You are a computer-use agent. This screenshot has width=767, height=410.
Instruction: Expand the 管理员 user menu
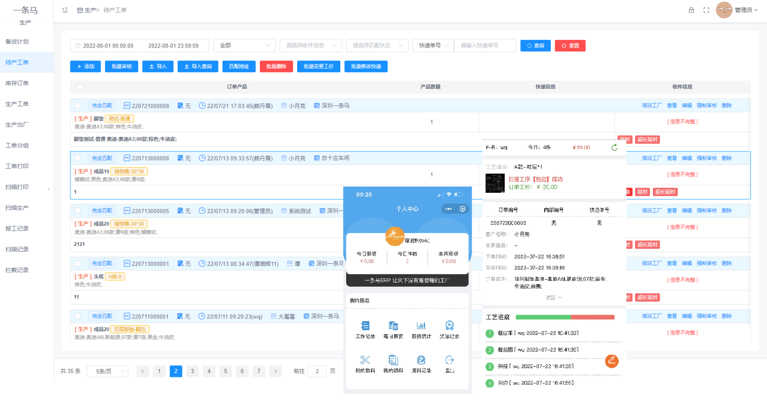click(746, 10)
